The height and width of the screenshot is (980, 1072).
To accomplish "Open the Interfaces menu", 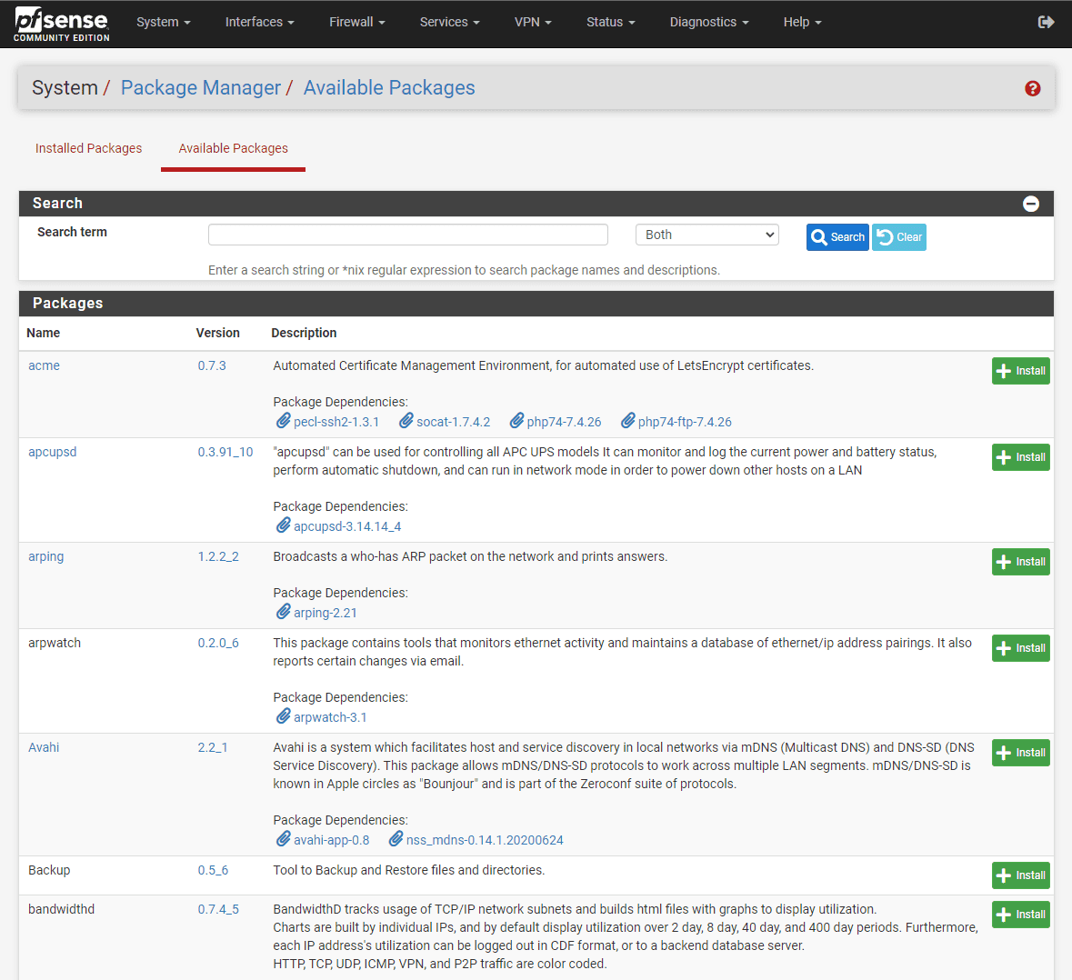I will pos(260,22).
